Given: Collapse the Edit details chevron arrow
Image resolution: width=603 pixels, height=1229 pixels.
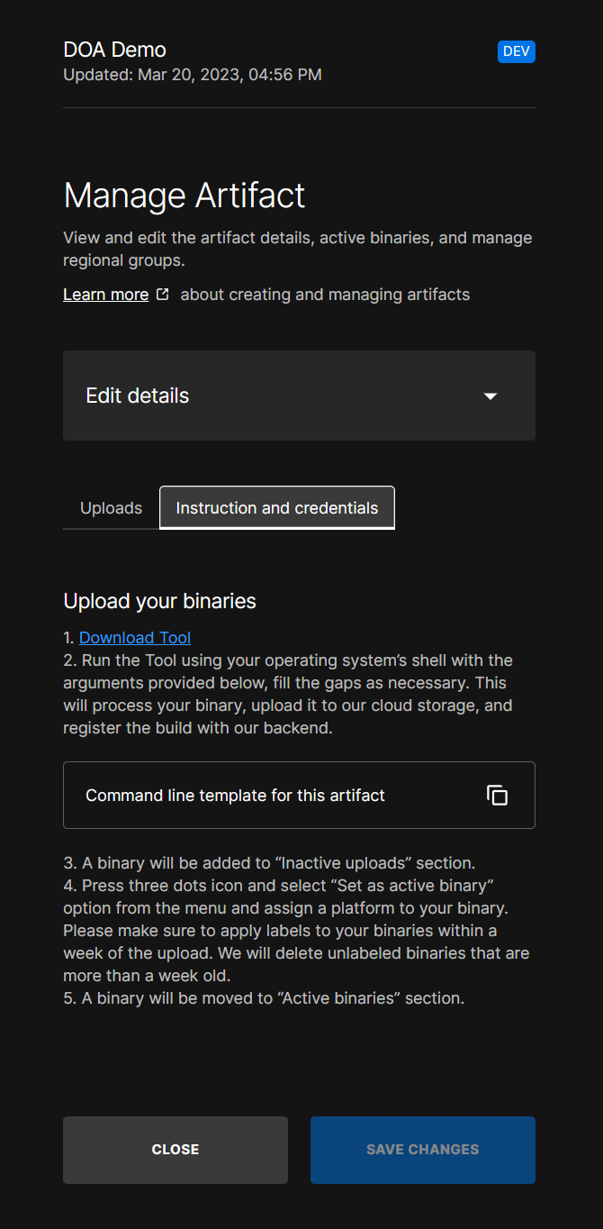Looking at the screenshot, I should [x=490, y=396].
